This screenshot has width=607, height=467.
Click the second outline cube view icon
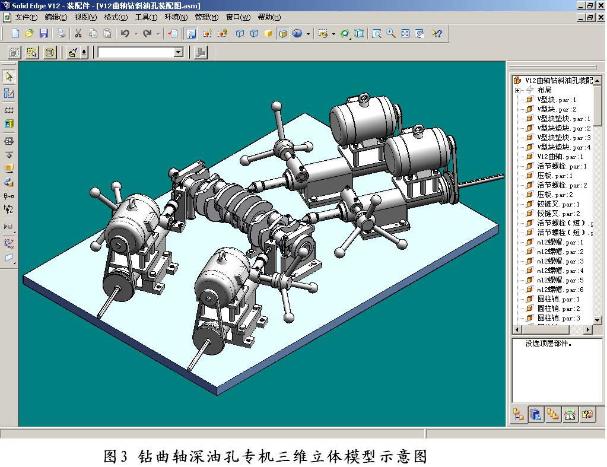254,34
